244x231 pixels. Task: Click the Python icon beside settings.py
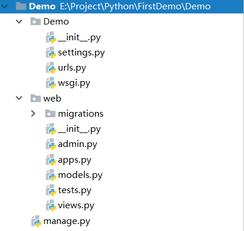pos(51,52)
